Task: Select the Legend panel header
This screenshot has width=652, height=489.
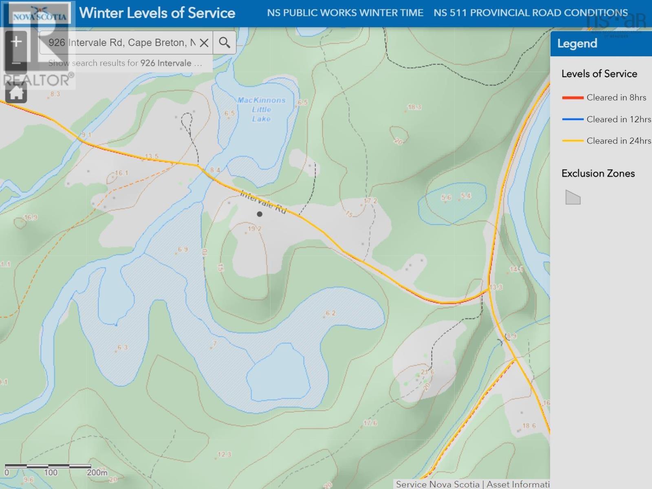Action: pyautogui.click(x=601, y=43)
